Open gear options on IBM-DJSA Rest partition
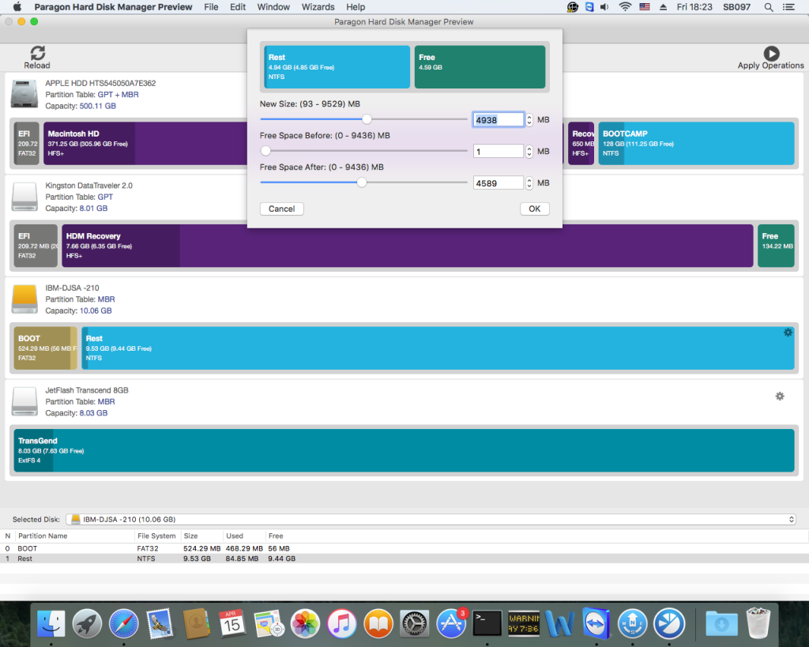 [788, 333]
